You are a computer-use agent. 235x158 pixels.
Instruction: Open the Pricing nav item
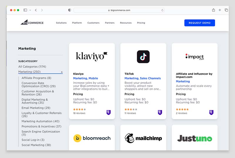tap(141, 23)
